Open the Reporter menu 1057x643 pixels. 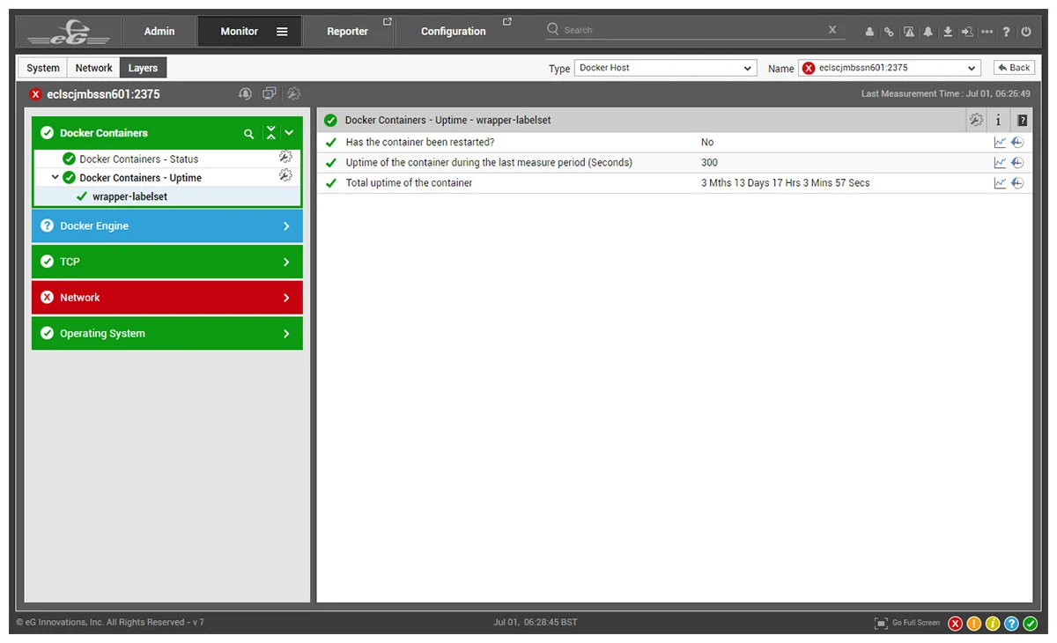(x=347, y=32)
